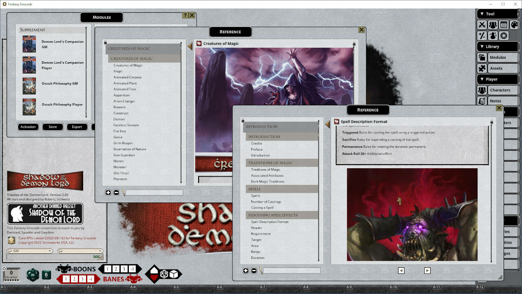This screenshot has height=294, width=522.
Task: Open the Options gear icon
Action: 504,36
